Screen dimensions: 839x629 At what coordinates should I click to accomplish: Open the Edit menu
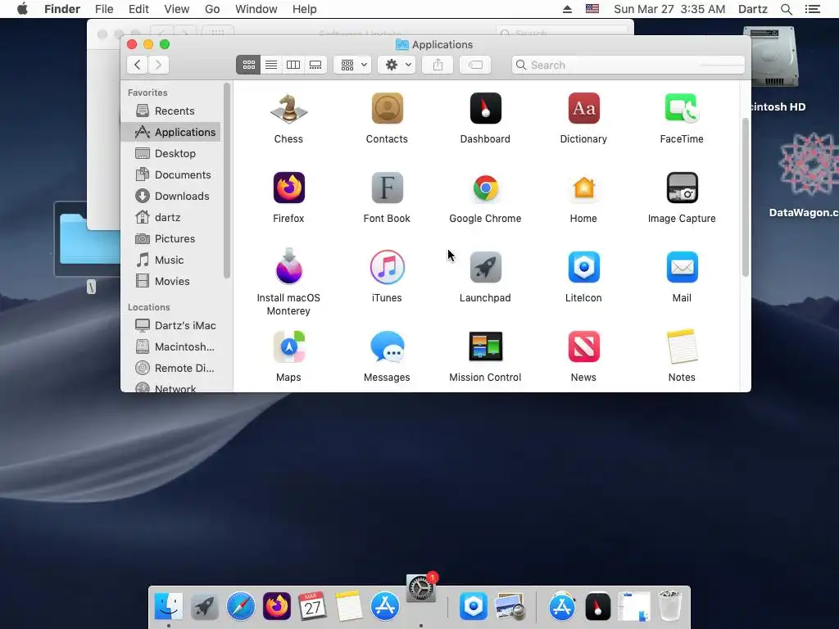138,9
